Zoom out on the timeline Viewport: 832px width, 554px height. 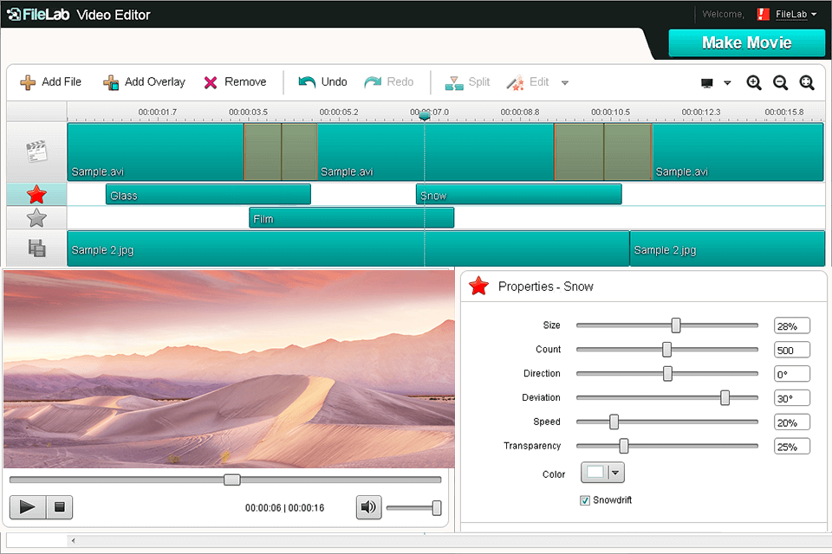[x=781, y=83]
